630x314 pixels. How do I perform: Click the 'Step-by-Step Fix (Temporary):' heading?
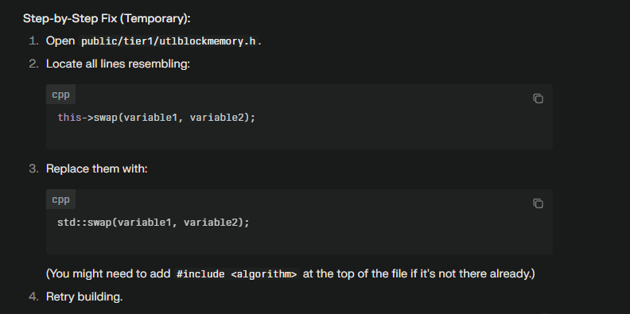(107, 18)
